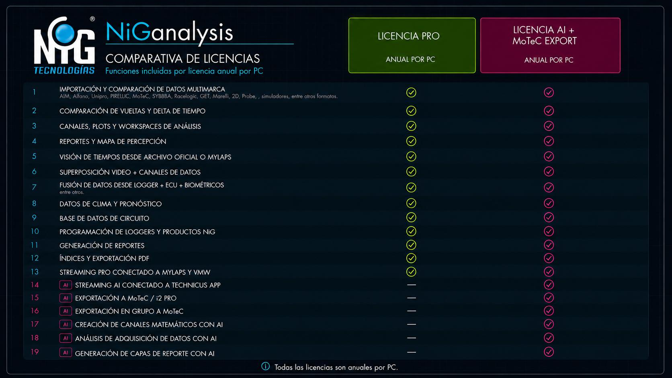Screen dimensions: 672x378
Task: Click PRO checkmark for Generación de reportes row
Action: 411,245
